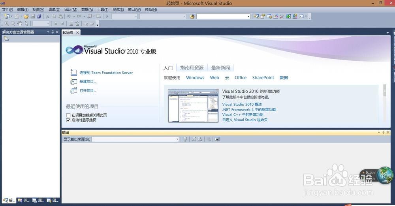Click the 新建项目... New Project link
The width and height of the screenshot is (395, 206).
(88, 82)
